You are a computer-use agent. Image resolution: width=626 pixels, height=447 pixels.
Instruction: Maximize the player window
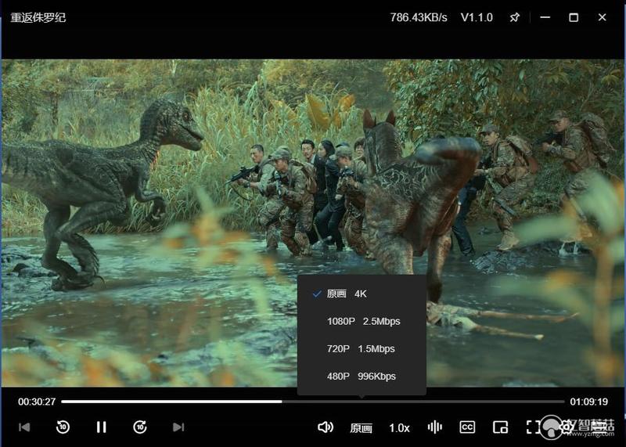pos(574,17)
